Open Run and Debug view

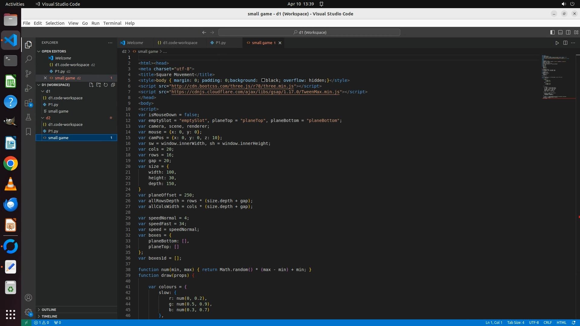28,88
